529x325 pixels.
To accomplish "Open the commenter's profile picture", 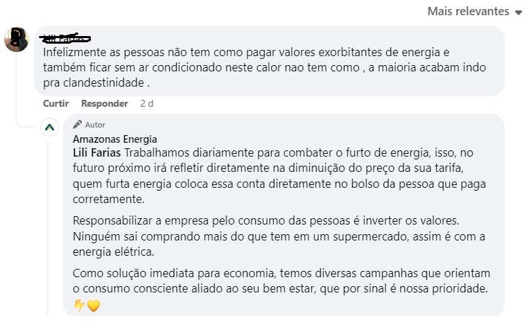I will coord(17,39).
